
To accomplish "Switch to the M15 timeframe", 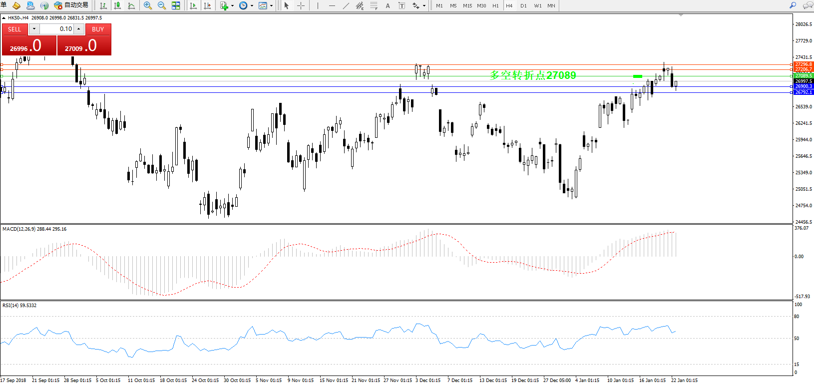I will click(467, 5).
